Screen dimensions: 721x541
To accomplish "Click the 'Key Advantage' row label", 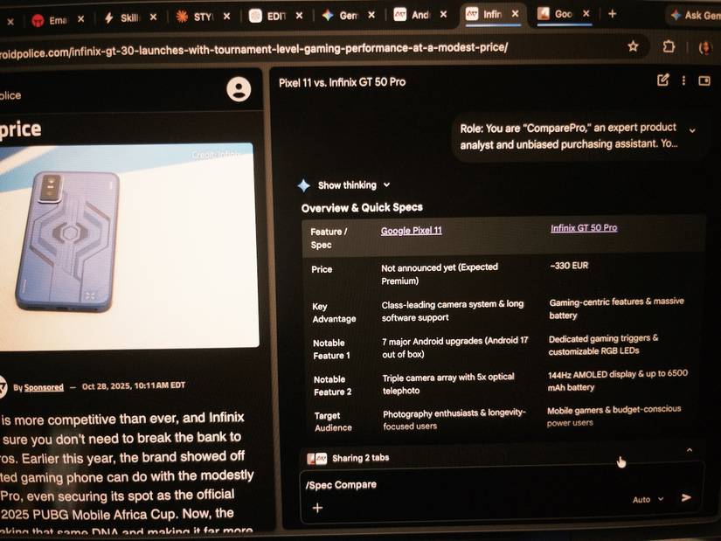I will click(334, 312).
